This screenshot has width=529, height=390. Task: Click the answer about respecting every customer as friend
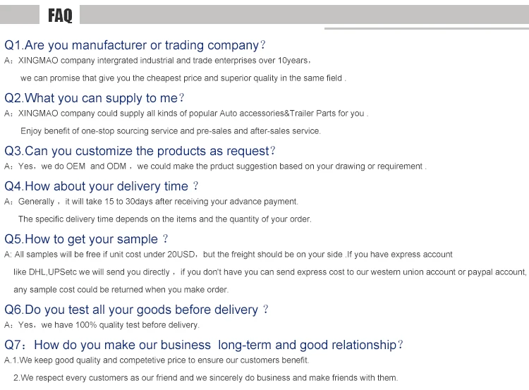point(205,378)
